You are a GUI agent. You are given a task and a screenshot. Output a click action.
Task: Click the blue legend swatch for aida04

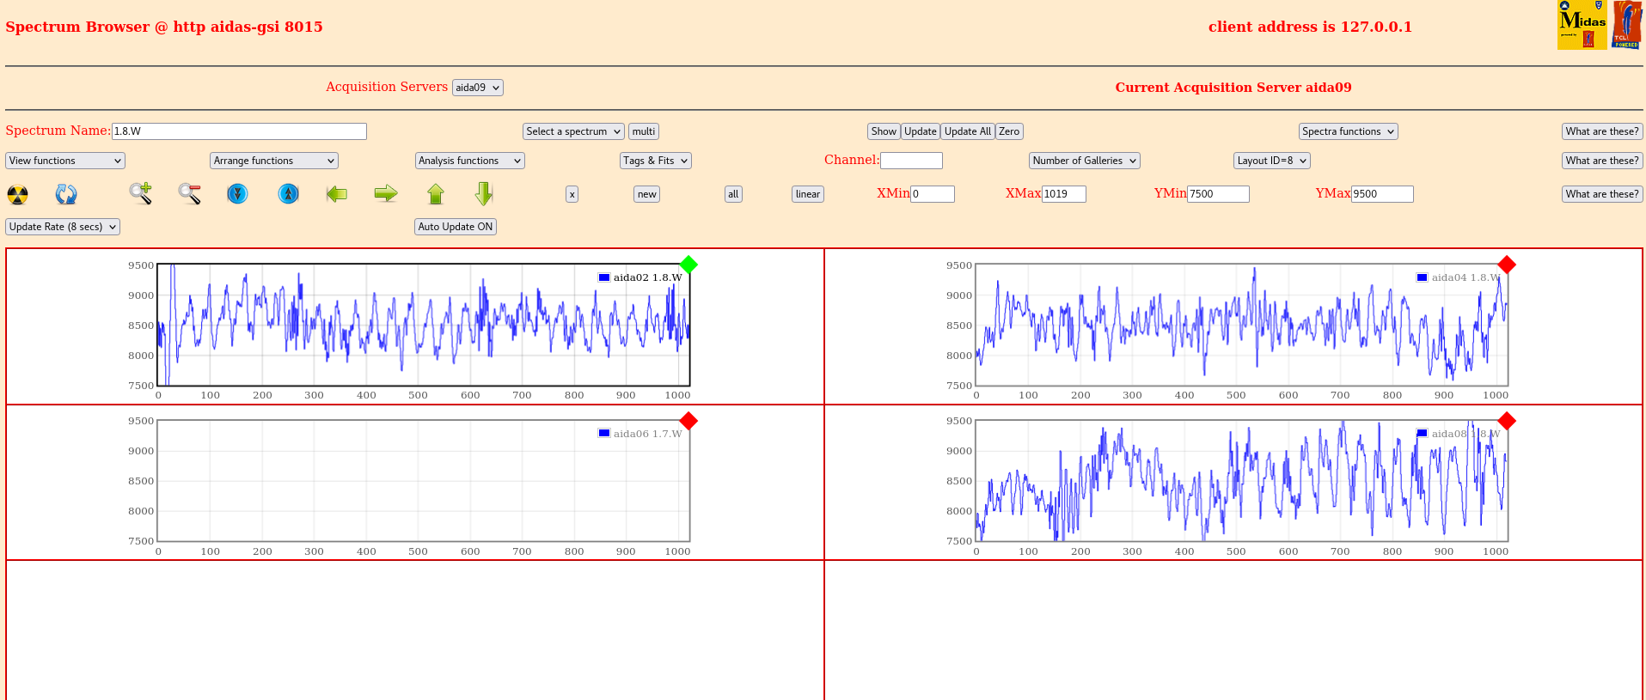(1422, 277)
